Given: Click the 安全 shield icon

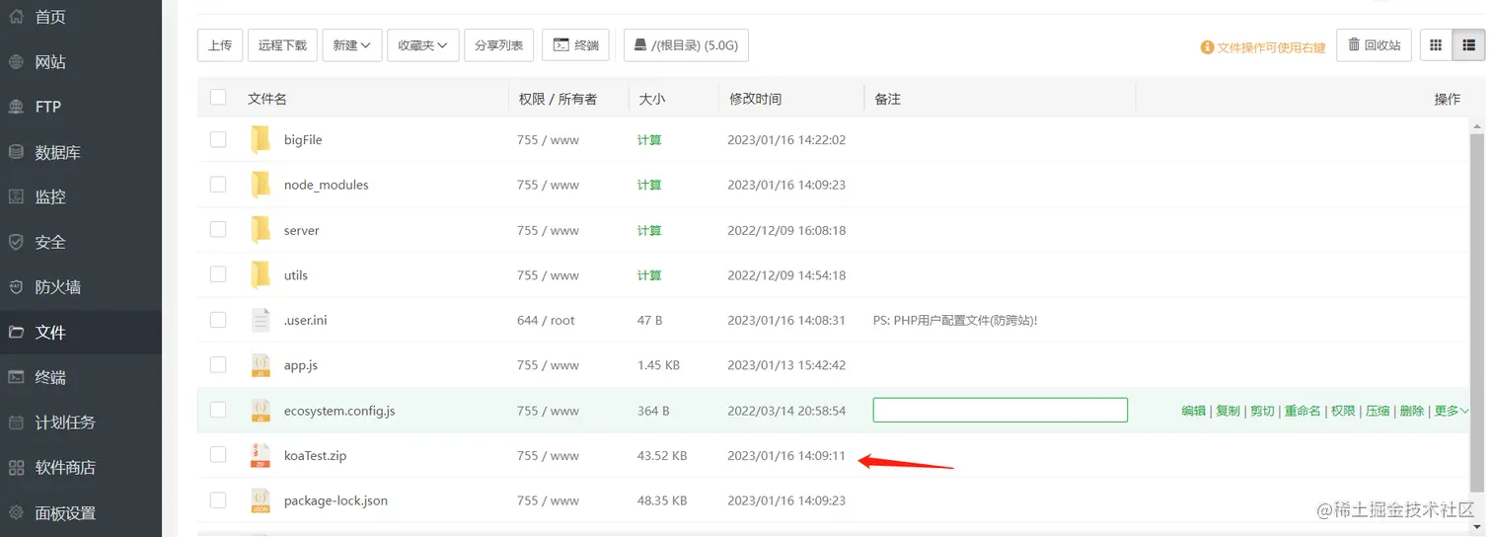Looking at the screenshot, I should tap(16, 242).
